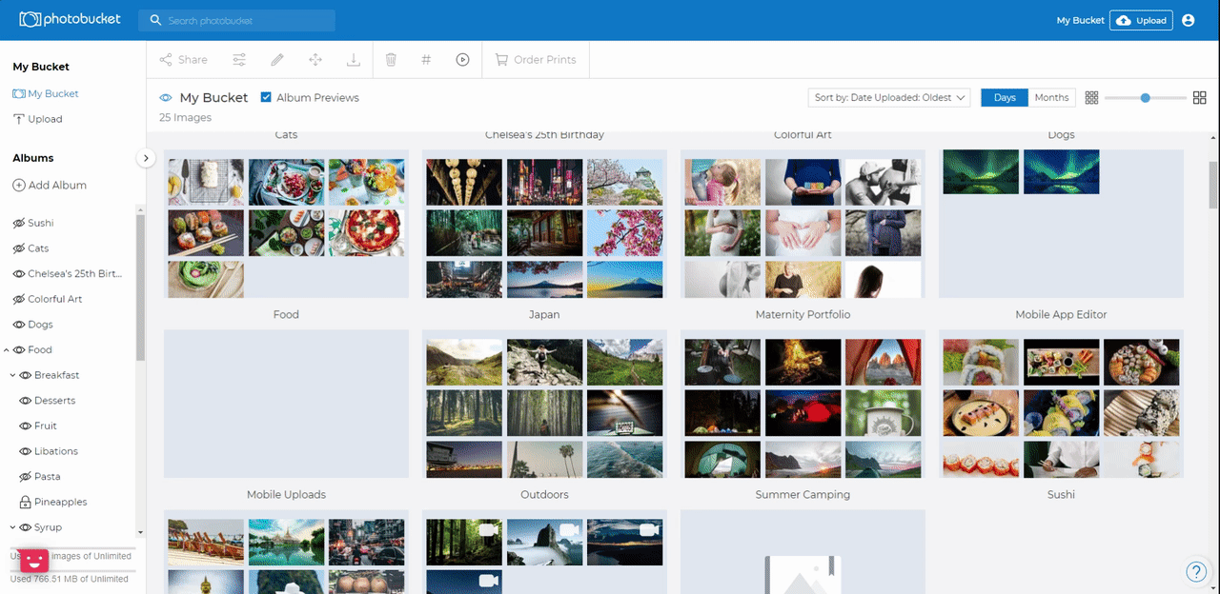The image size is (1220, 594).
Task: Select the Fruit album in sidebar
Action: coord(46,426)
